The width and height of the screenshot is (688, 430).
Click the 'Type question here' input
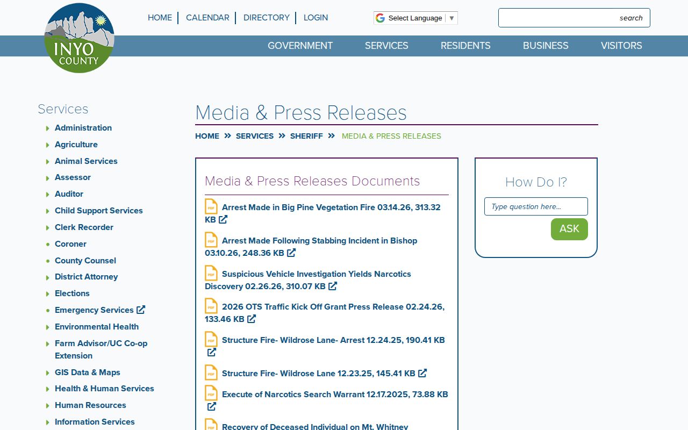point(536,206)
